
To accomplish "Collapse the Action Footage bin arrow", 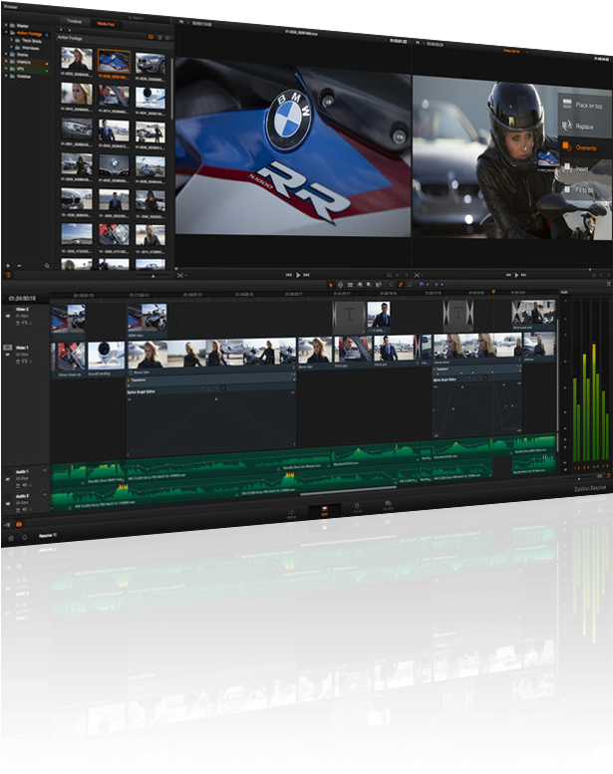I will point(6,32).
